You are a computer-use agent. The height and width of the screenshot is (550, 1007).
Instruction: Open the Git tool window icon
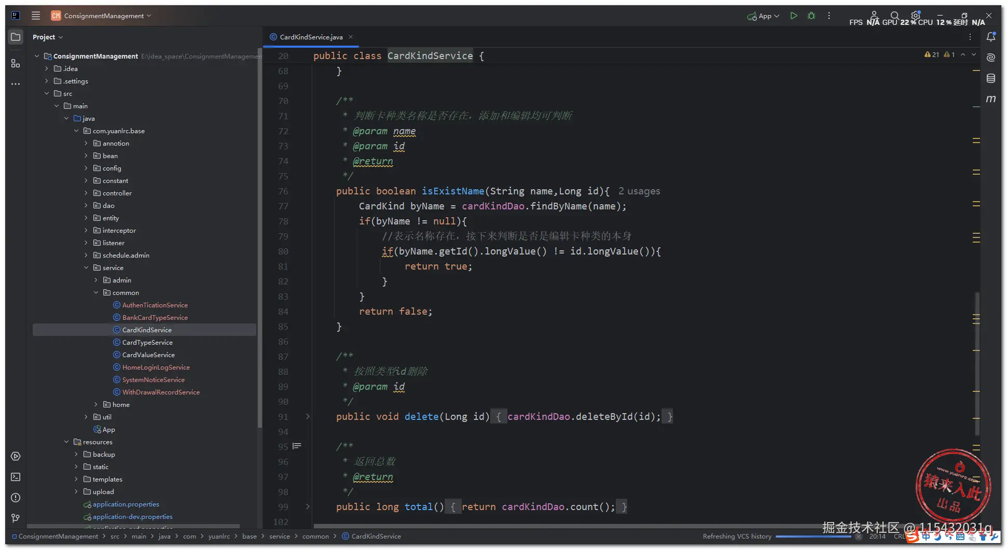click(16, 518)
